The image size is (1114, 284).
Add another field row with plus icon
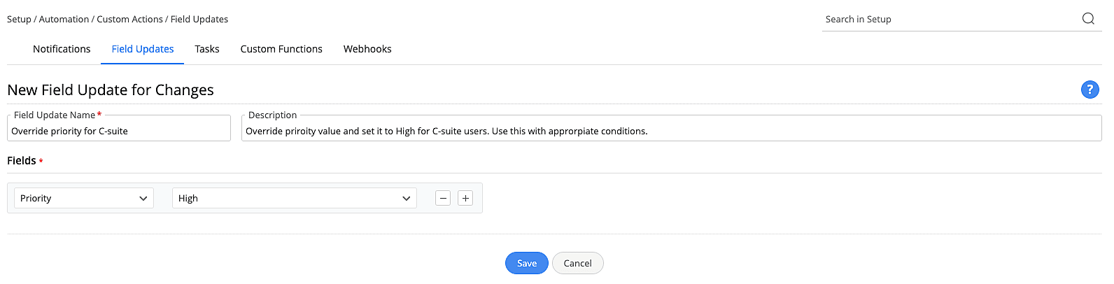click(x=465, y=198)
